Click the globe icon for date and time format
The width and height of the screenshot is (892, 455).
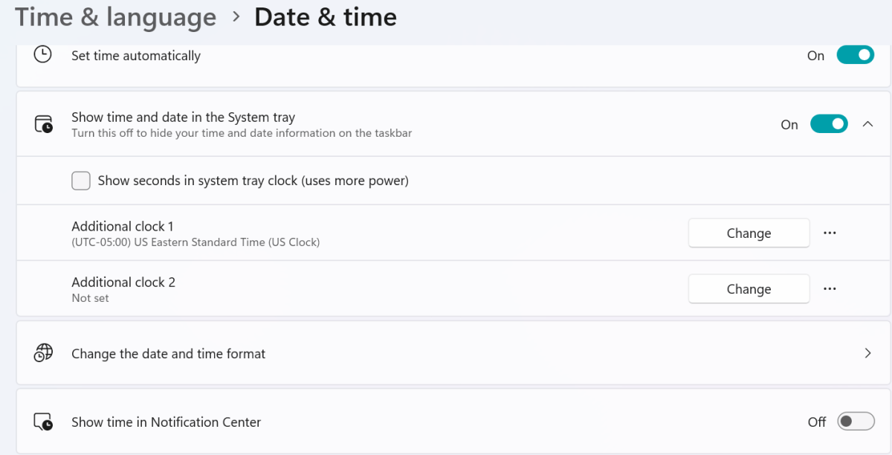pos(41,353)
